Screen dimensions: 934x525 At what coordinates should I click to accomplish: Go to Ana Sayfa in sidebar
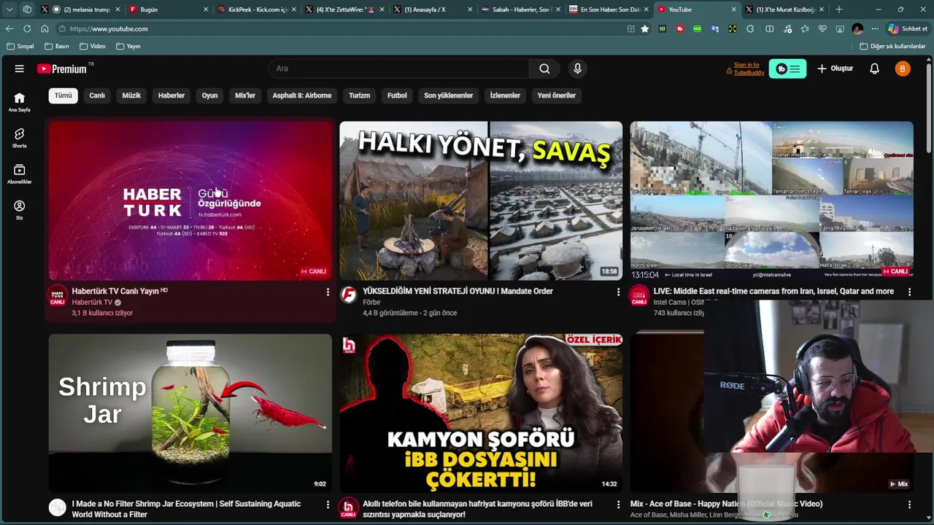20,102
